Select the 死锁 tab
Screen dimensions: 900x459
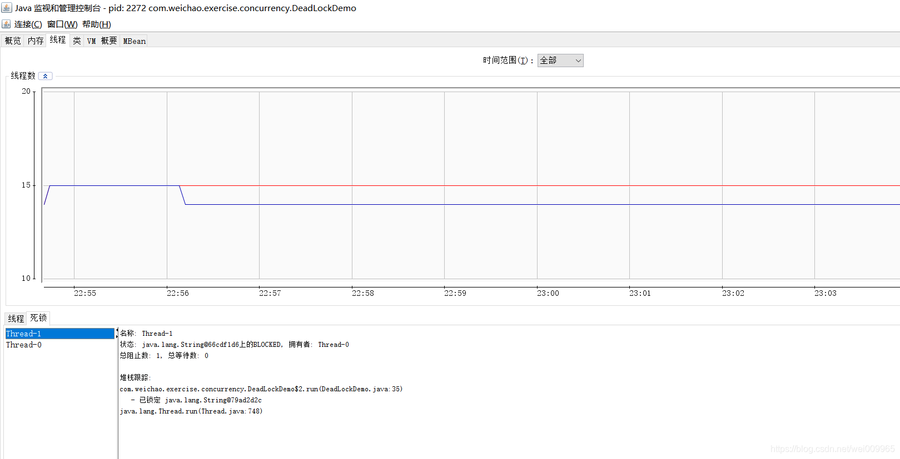pyautogui.click(x=38, y=318)
